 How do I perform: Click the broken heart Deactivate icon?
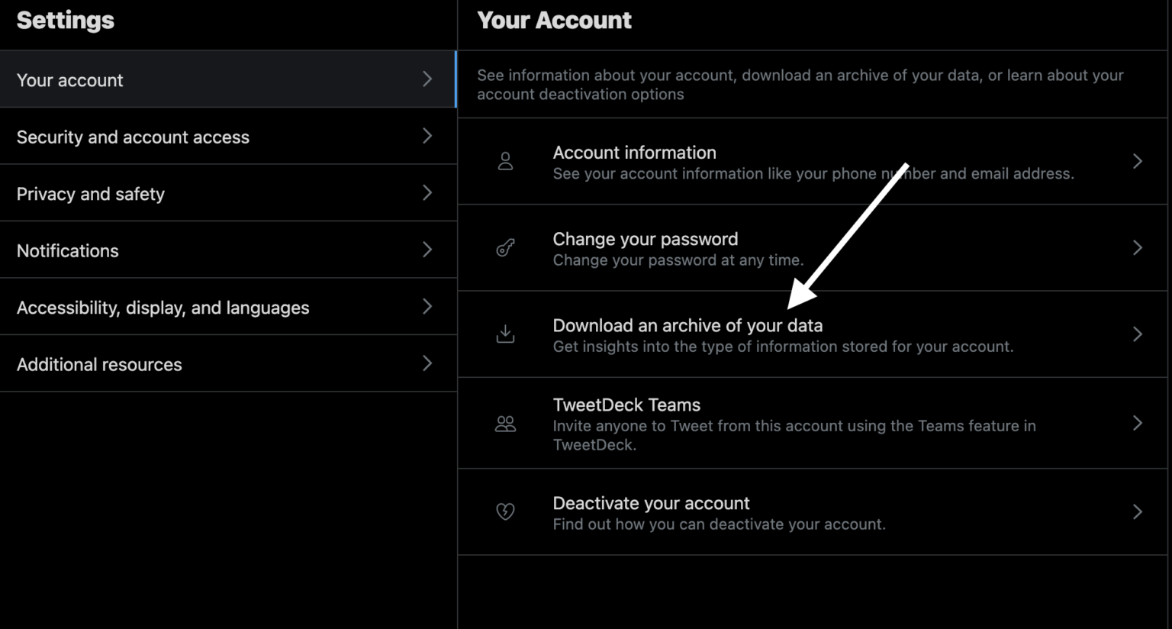(x=505, y=511)
